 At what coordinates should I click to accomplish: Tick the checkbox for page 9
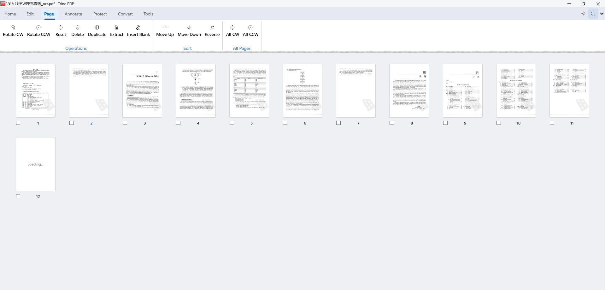point(445,123)
